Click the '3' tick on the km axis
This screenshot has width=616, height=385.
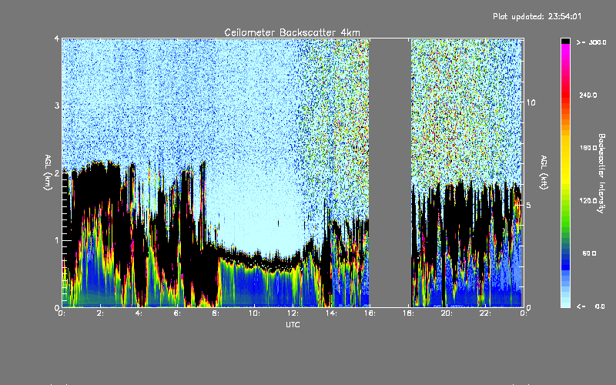coord(57,105)
